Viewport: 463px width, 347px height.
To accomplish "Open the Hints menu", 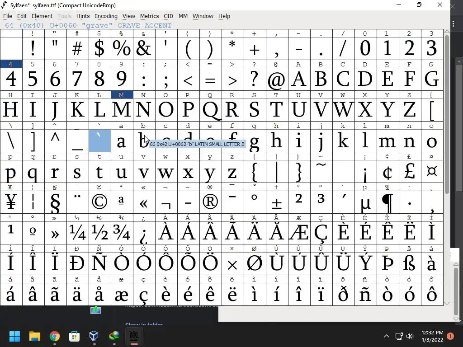I will click(x=83, y=16).
